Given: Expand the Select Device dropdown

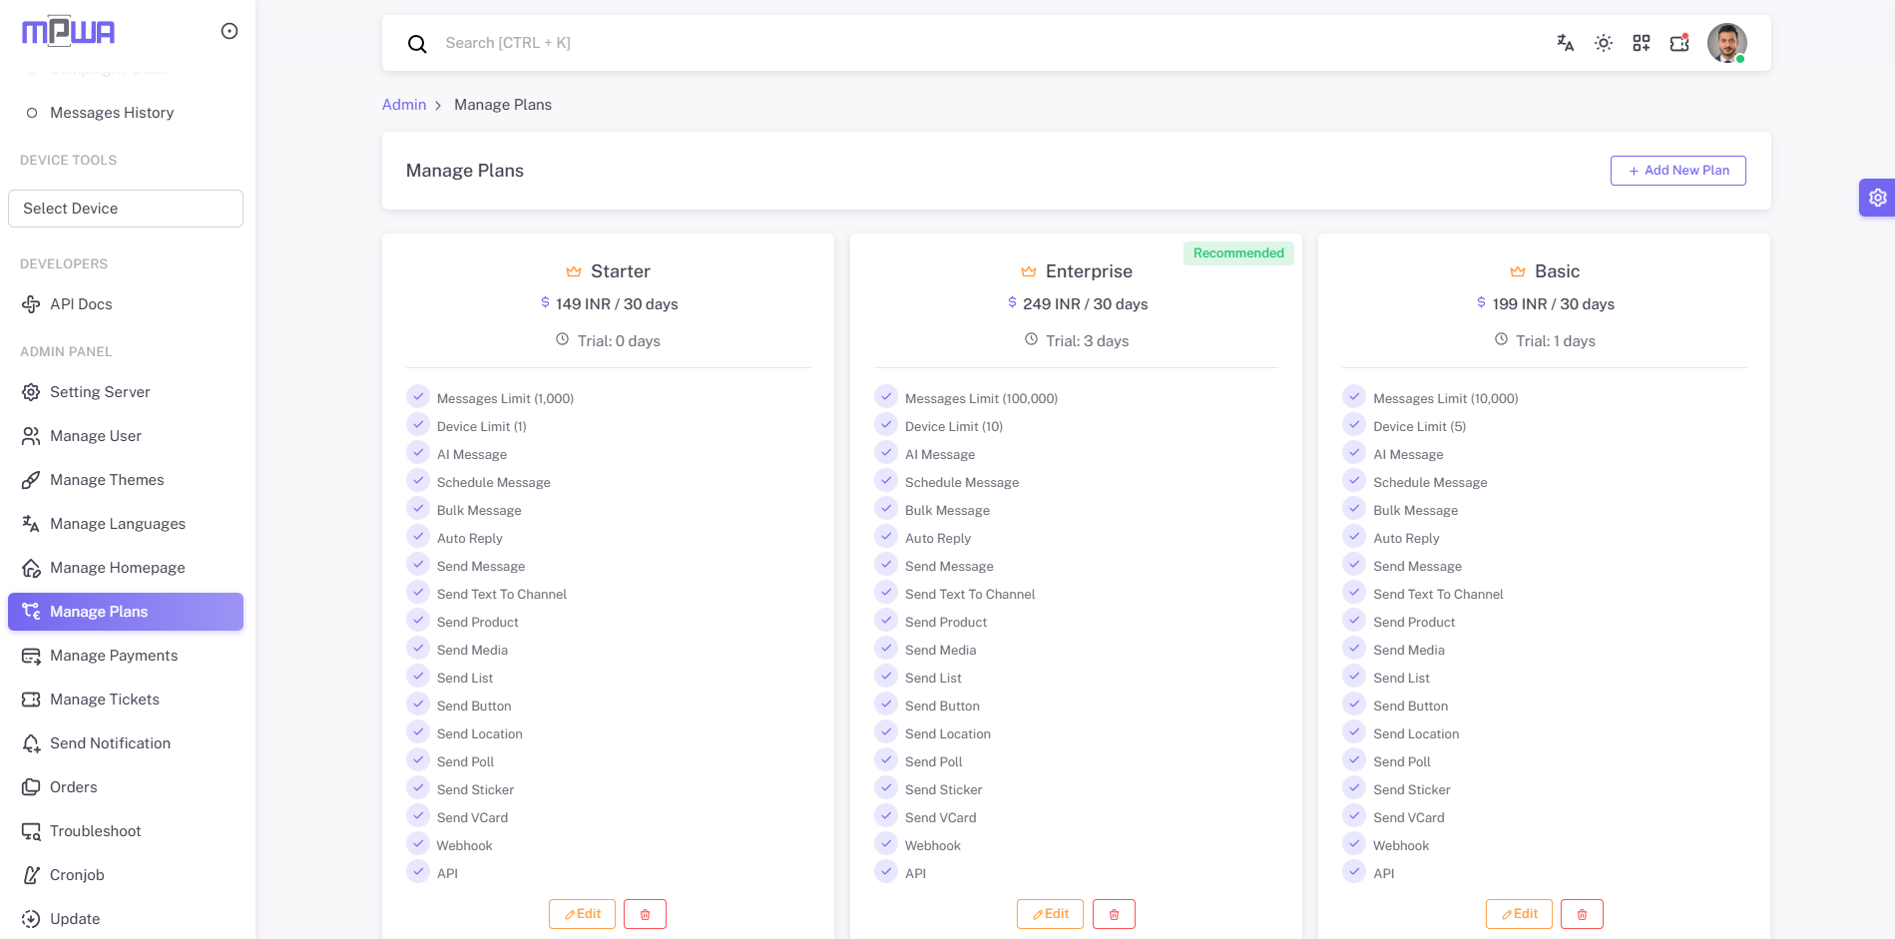Looking at the screenshot, I should click(x=126, y=209).
